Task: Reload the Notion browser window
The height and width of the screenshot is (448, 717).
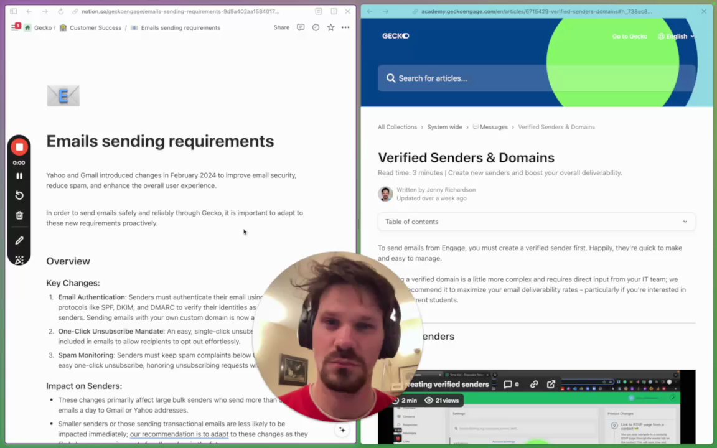Action: 60,11
